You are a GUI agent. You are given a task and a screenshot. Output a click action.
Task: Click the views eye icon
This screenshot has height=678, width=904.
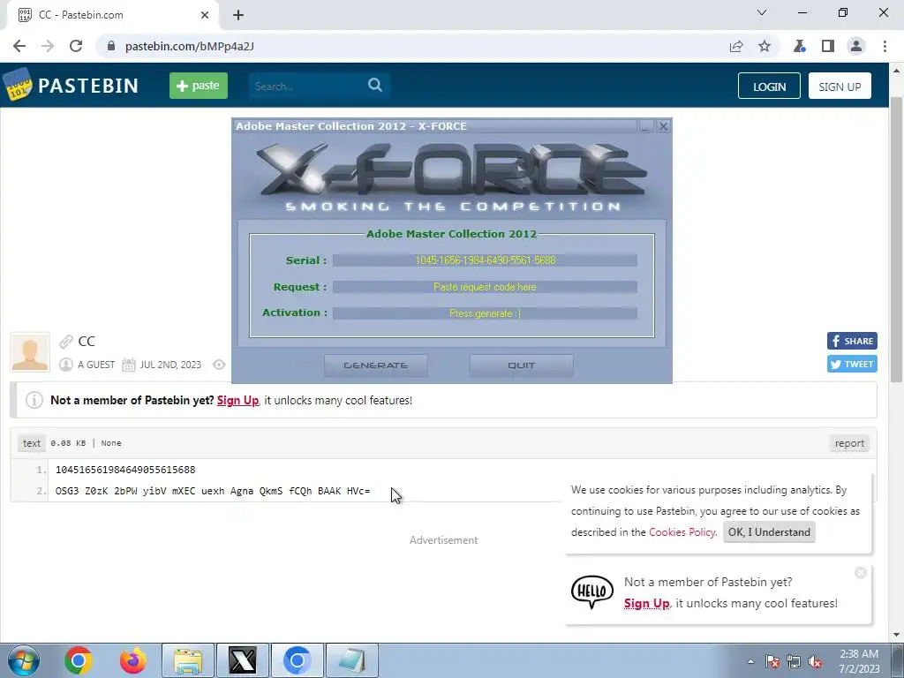[x=219, y=365]
